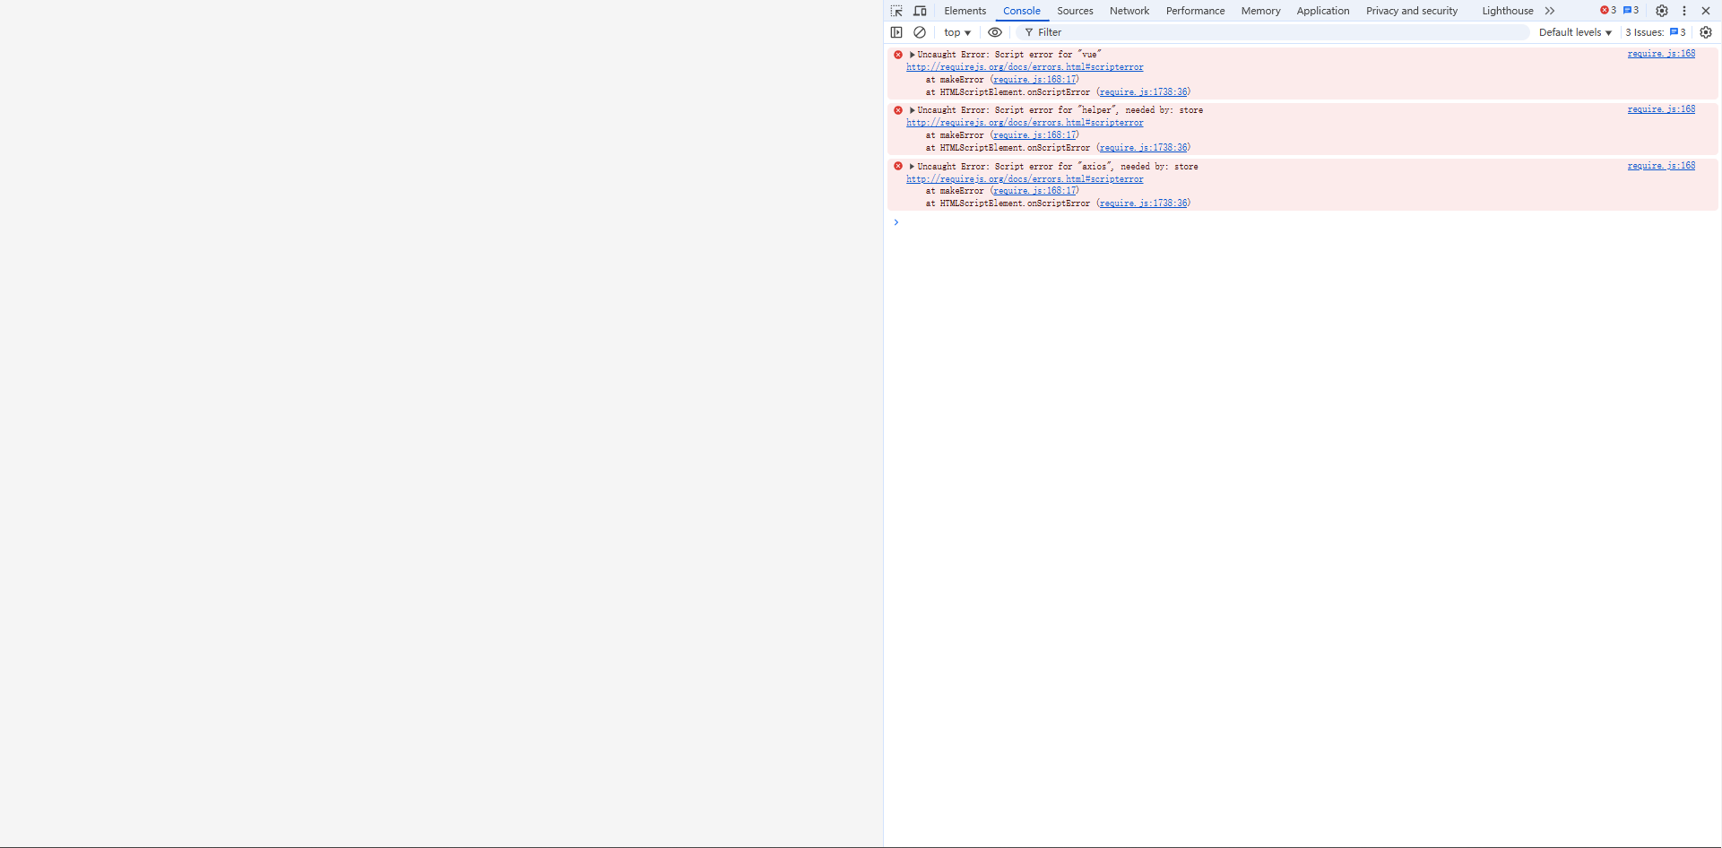Image resolution: width=1722 pixels, height=848 pixels.
Task: Select the text "needed by: store" in helper error
Action: pos(1164,110)
